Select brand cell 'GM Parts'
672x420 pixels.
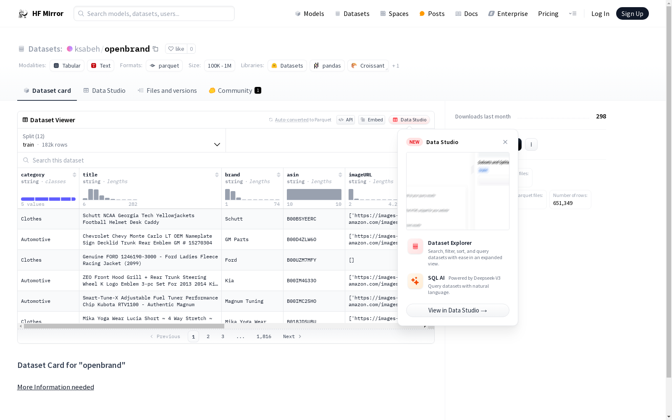coord(252,239)
